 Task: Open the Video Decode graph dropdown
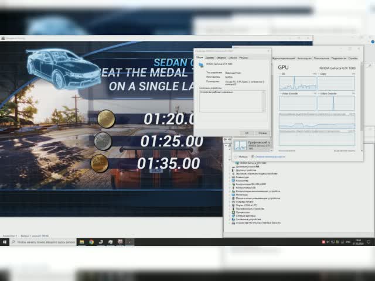(x=328, y=94)
